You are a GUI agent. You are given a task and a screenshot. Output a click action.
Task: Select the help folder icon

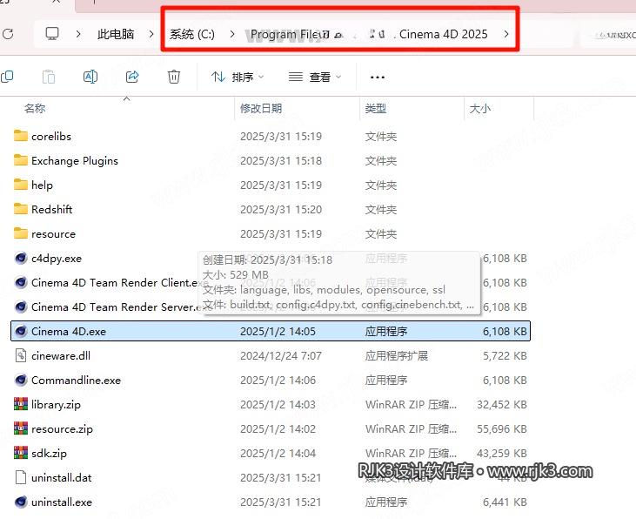coord(21,185)
